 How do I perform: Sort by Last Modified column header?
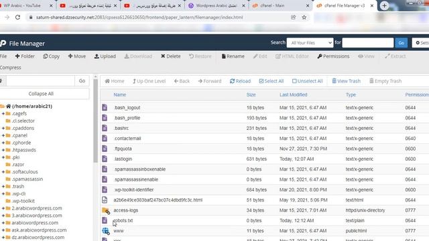[294, 95]
